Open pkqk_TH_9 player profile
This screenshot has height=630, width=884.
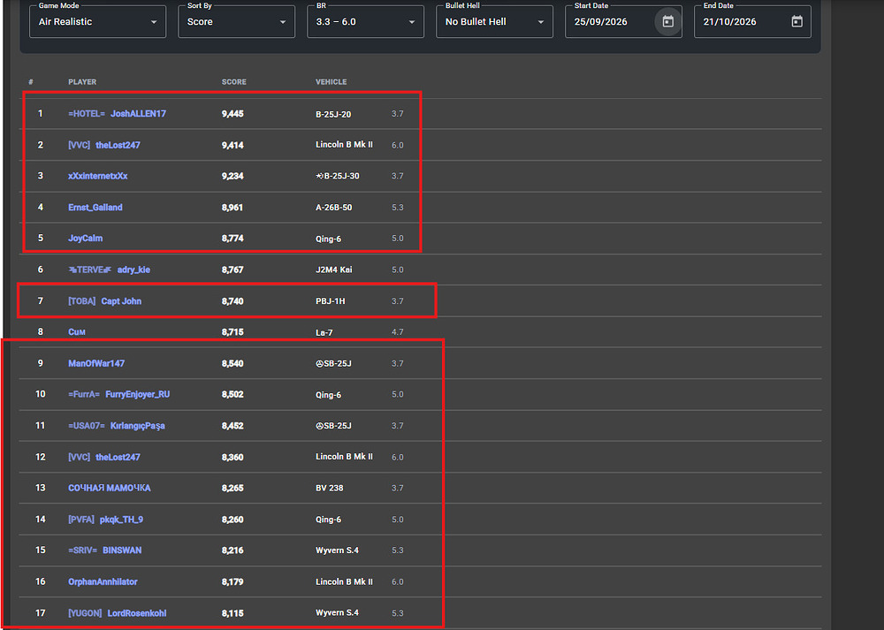[x=121, y=520]
